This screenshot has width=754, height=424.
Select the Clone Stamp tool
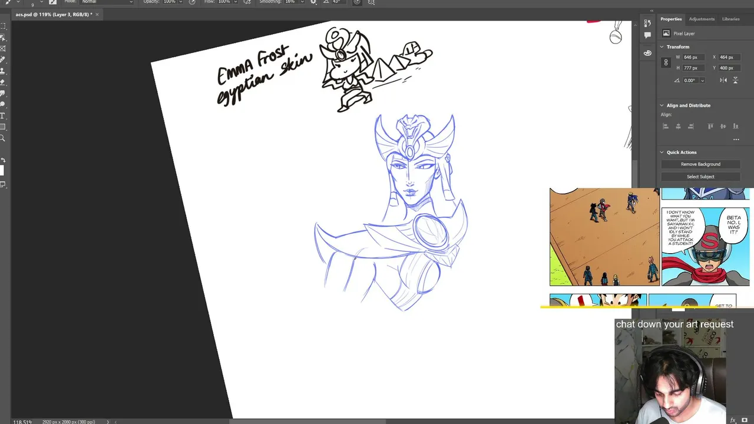click(2, 71)
